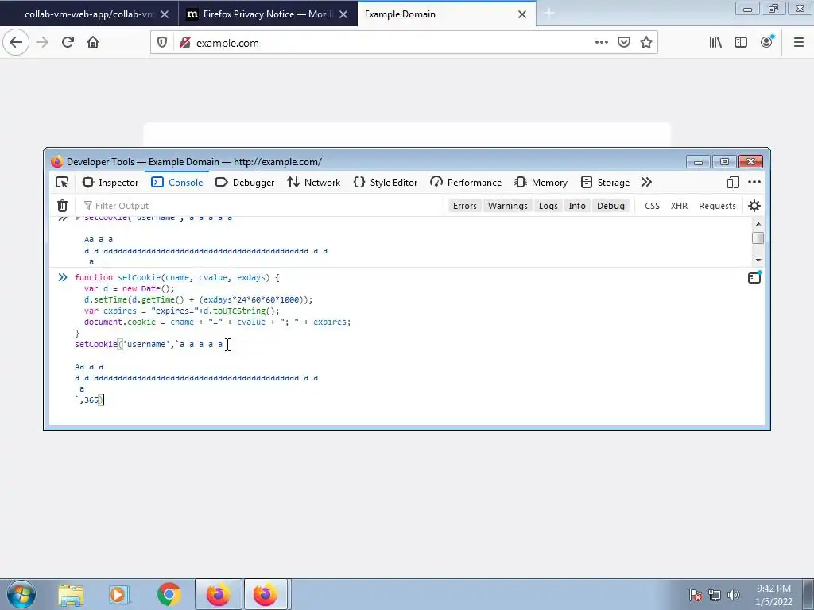
Task: Expand the more tools chevron in DevTools
Action: click(646, 182)
